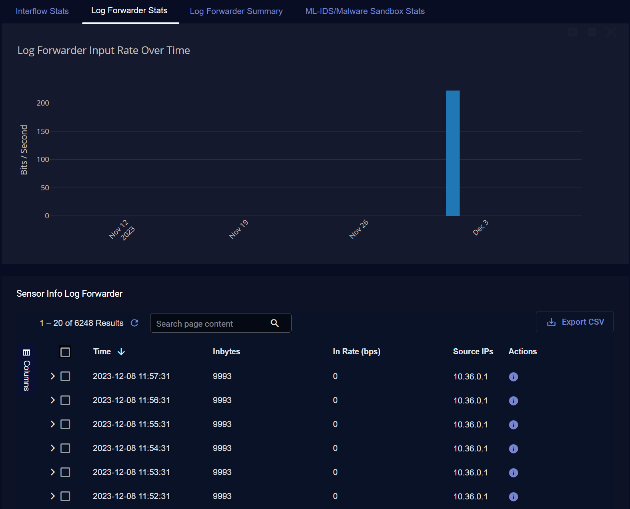Click the chart autoscale reset icon

coord(610,32)
